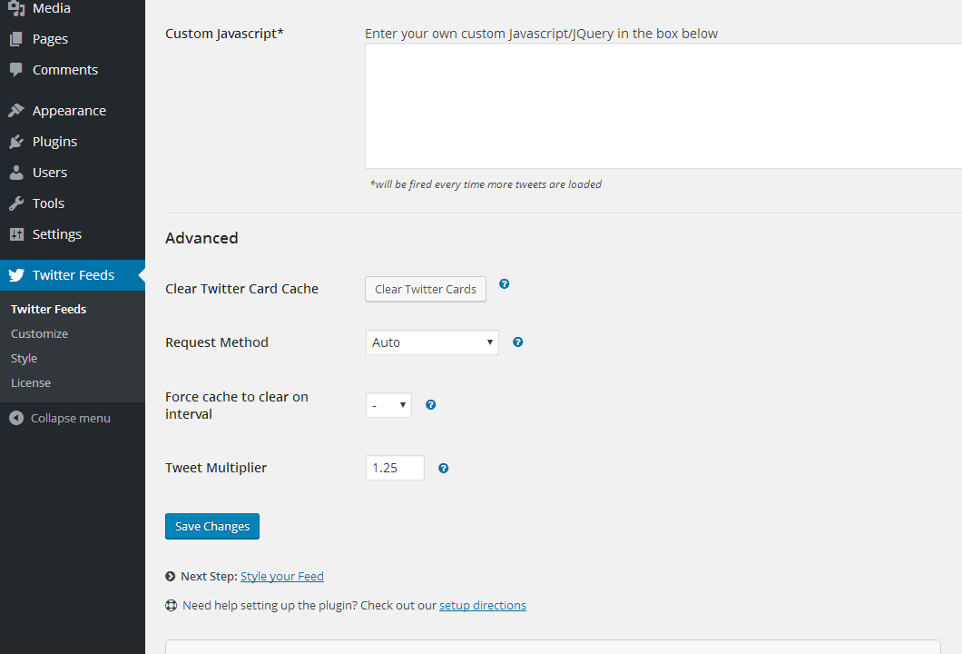Click the Collapse menu arrow icon
The width and height of the screenshot is (962, 654).
point(16,419)
